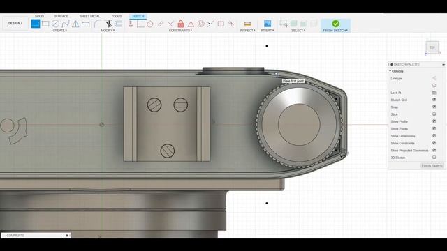Screen dimensions: 447x251
Task: Select the Mirror triangle tool icon
Action: [75, 24]
